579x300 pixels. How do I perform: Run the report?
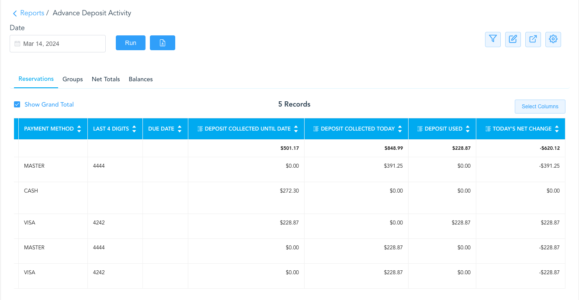(x=131, y=43)
